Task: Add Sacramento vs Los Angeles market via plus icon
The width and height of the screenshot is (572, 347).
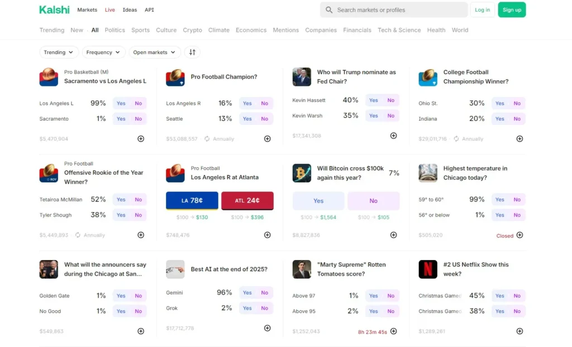Action: click(141, 139)
